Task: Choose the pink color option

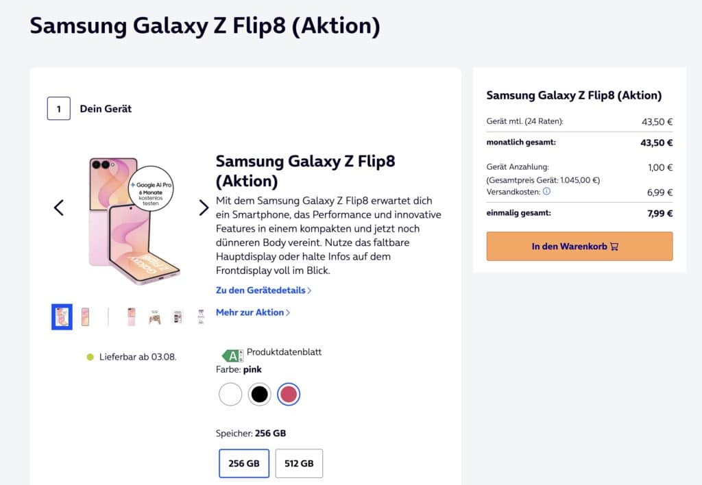Action: [289, 394]
